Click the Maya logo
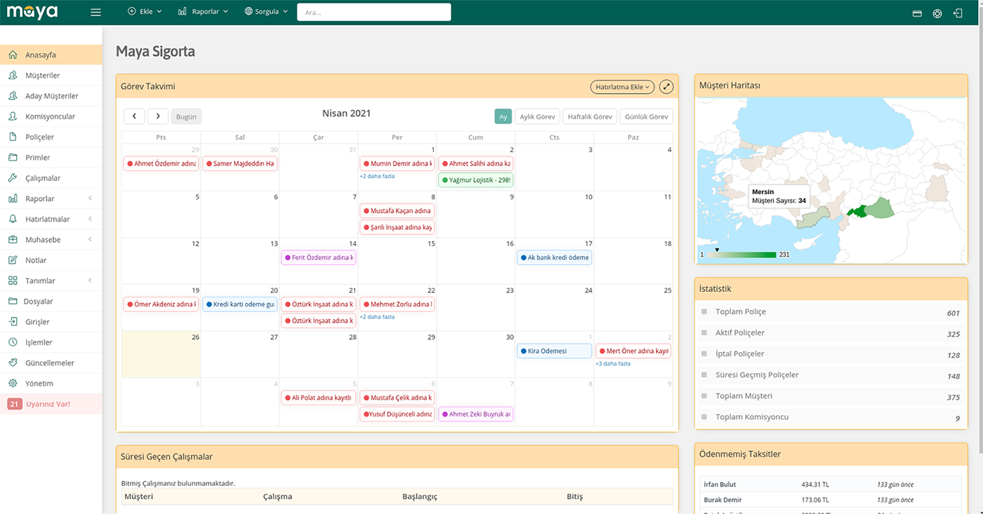This screenshot has height=514, width=983. click(x=33, y=12)
